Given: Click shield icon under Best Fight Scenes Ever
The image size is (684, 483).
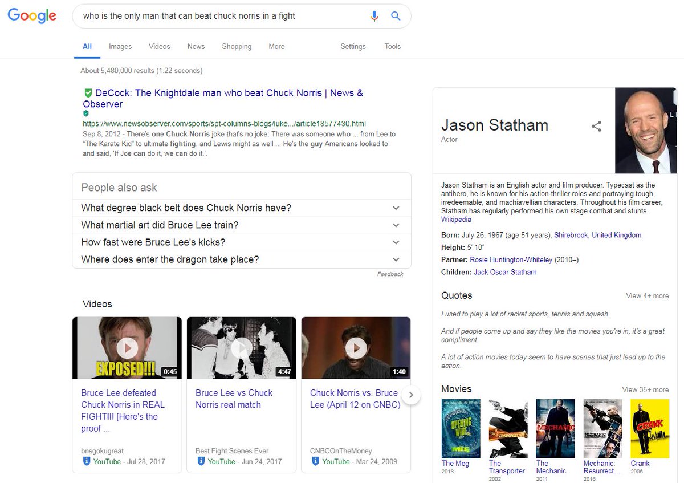Looking at the screenshot, I should [x=201, y=461].
